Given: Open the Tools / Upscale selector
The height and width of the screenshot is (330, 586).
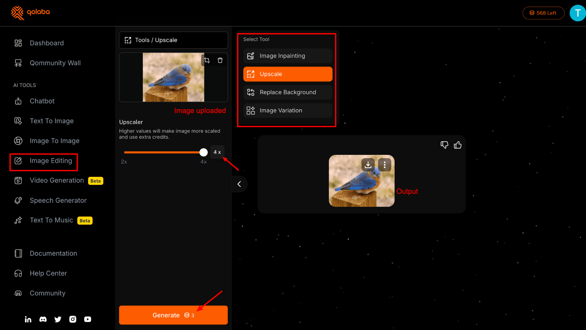Looking at the screenshot, I should click(x=173, y=40).
